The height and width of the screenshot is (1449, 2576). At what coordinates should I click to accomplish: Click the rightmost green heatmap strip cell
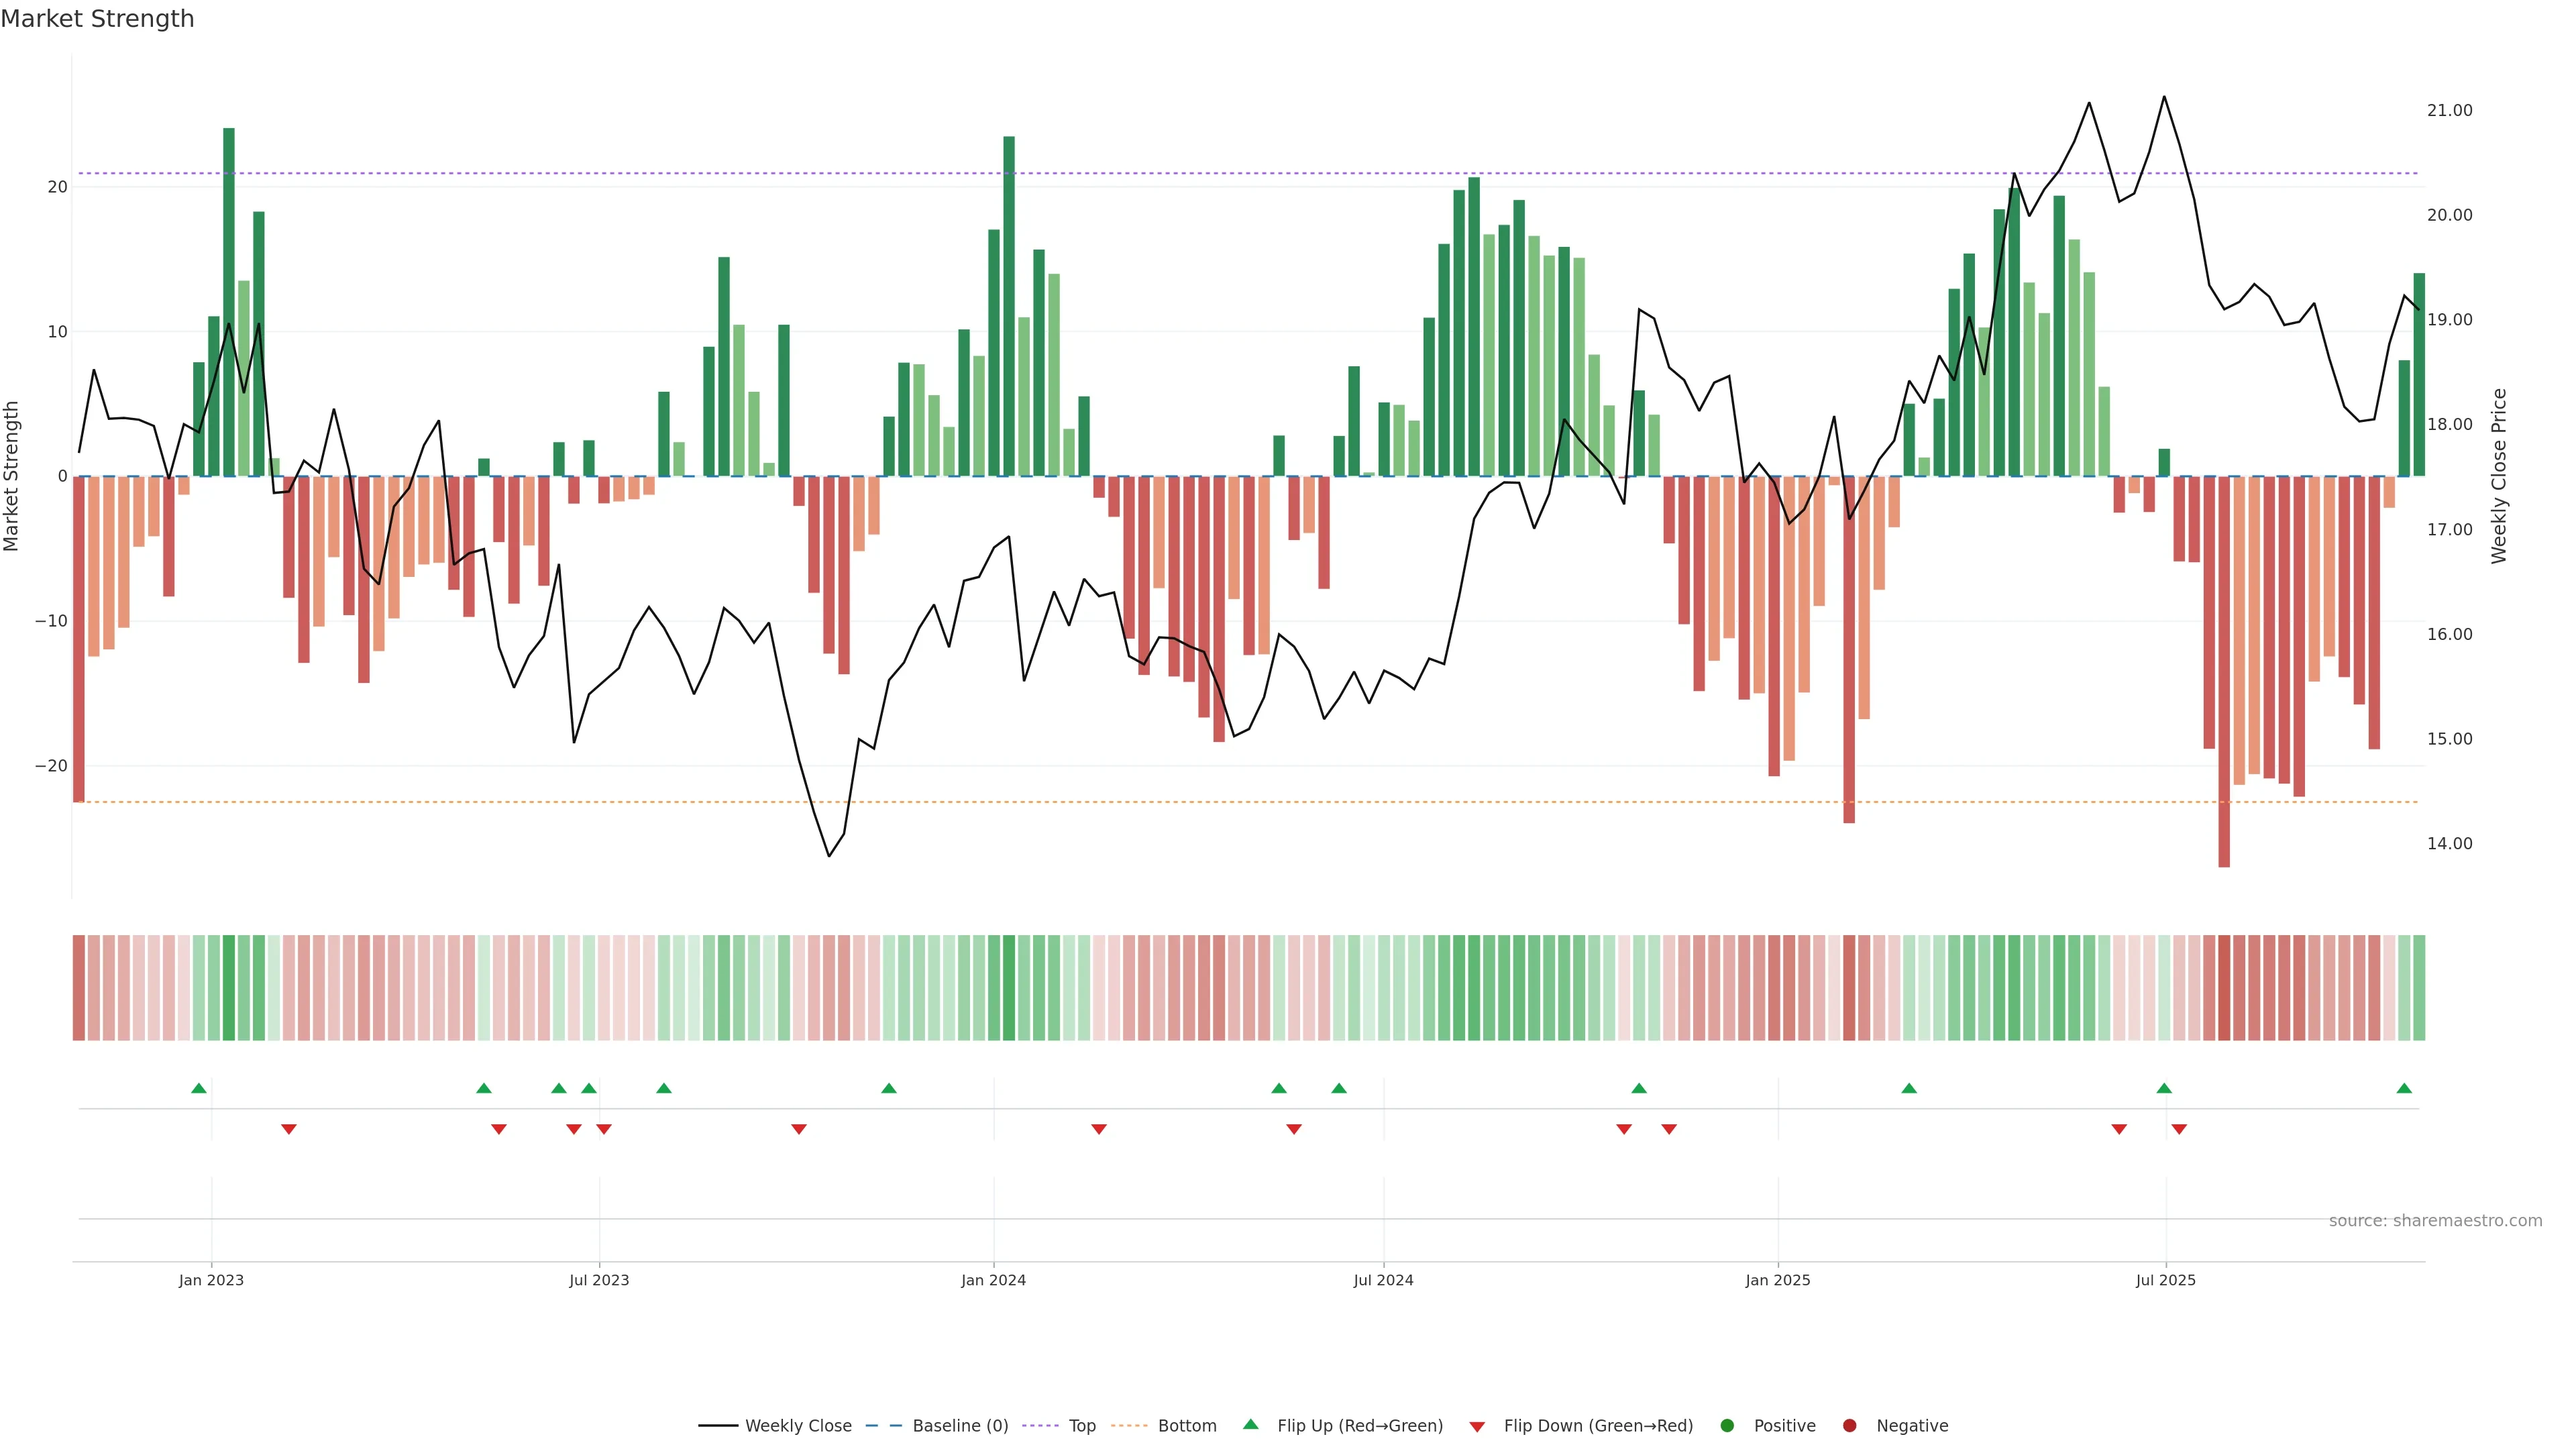coord(2419,988)
